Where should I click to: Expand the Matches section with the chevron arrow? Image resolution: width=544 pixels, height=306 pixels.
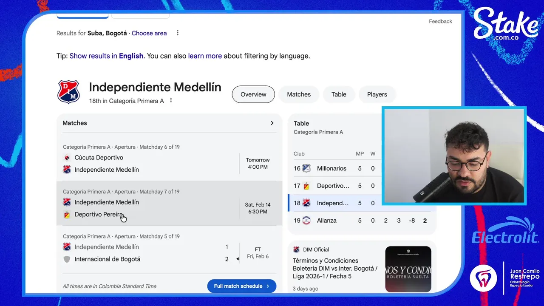coord(272,123)
